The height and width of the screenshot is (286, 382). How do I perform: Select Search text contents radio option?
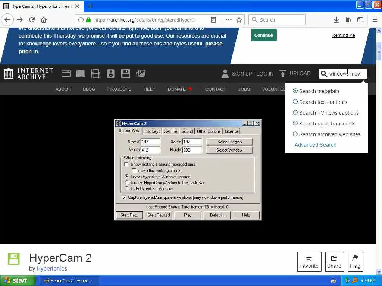coord(295,101)
